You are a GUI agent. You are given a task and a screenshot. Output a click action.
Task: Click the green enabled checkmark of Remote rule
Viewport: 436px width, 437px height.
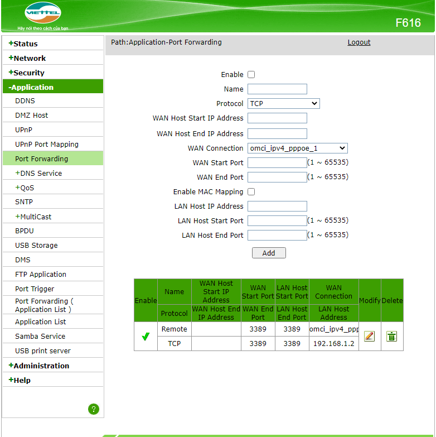point(146,337)
